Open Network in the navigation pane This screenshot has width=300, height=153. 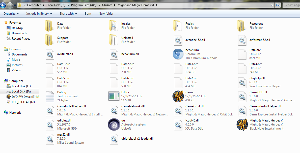tap(15, 113)
